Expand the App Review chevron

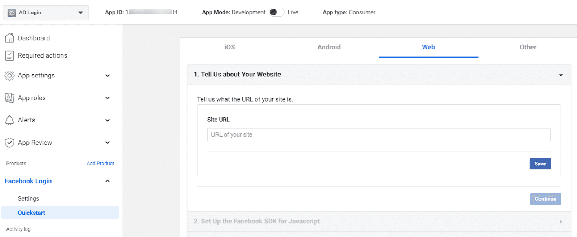pos(107,143)
